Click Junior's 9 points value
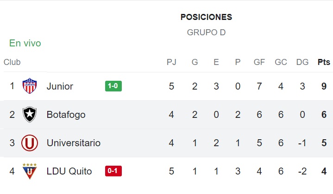The width and height of the screenshot is (333, 194). (x=324, y=86)
